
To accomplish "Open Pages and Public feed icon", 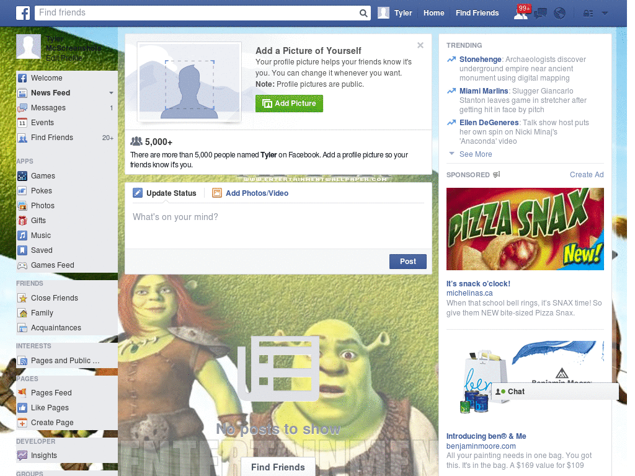I will [22, 361].
